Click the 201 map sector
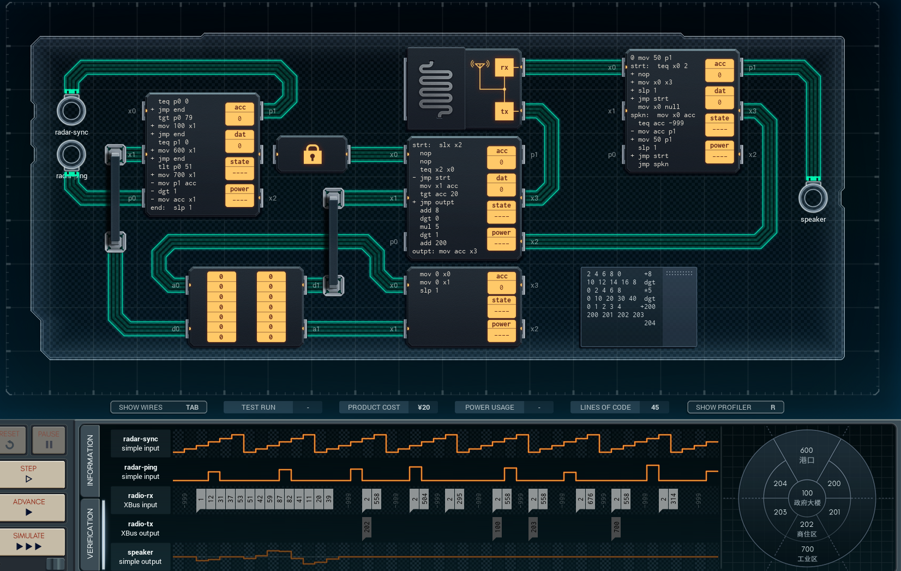The width and height of the screenshot is (901, 571). pos(834,512)
